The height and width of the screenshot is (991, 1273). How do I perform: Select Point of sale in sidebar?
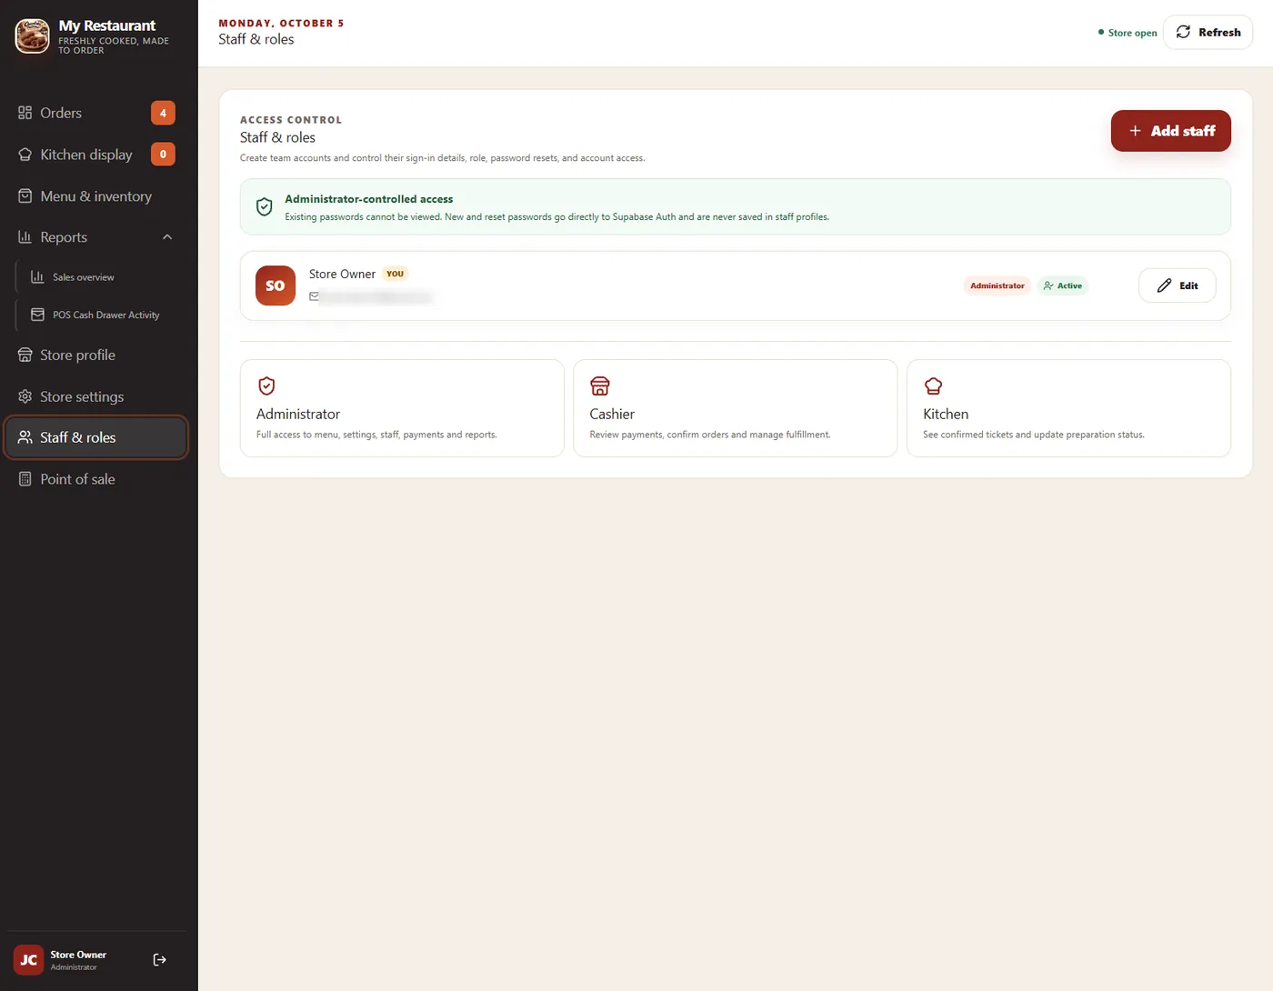coord(96,479)
